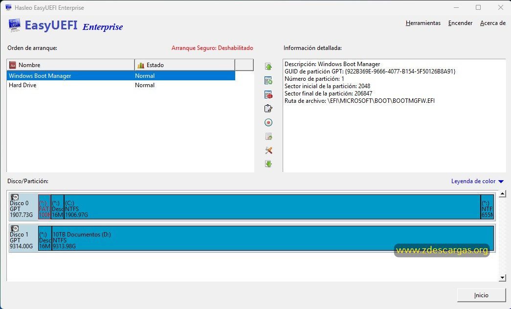Click the Disco 0 GPT 1907.73G label
This screenshot has height=309, width=511.
click(x=21, y=209)
